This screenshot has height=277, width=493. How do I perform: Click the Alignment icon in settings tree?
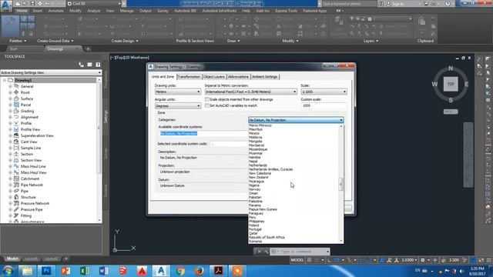click(x=16, y=117)
